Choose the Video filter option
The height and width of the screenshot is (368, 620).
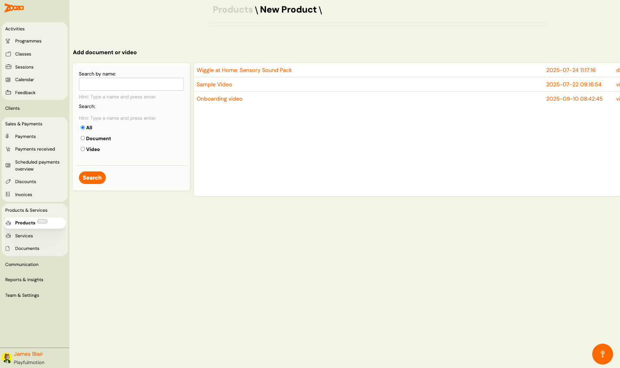(x=82, y=149)
